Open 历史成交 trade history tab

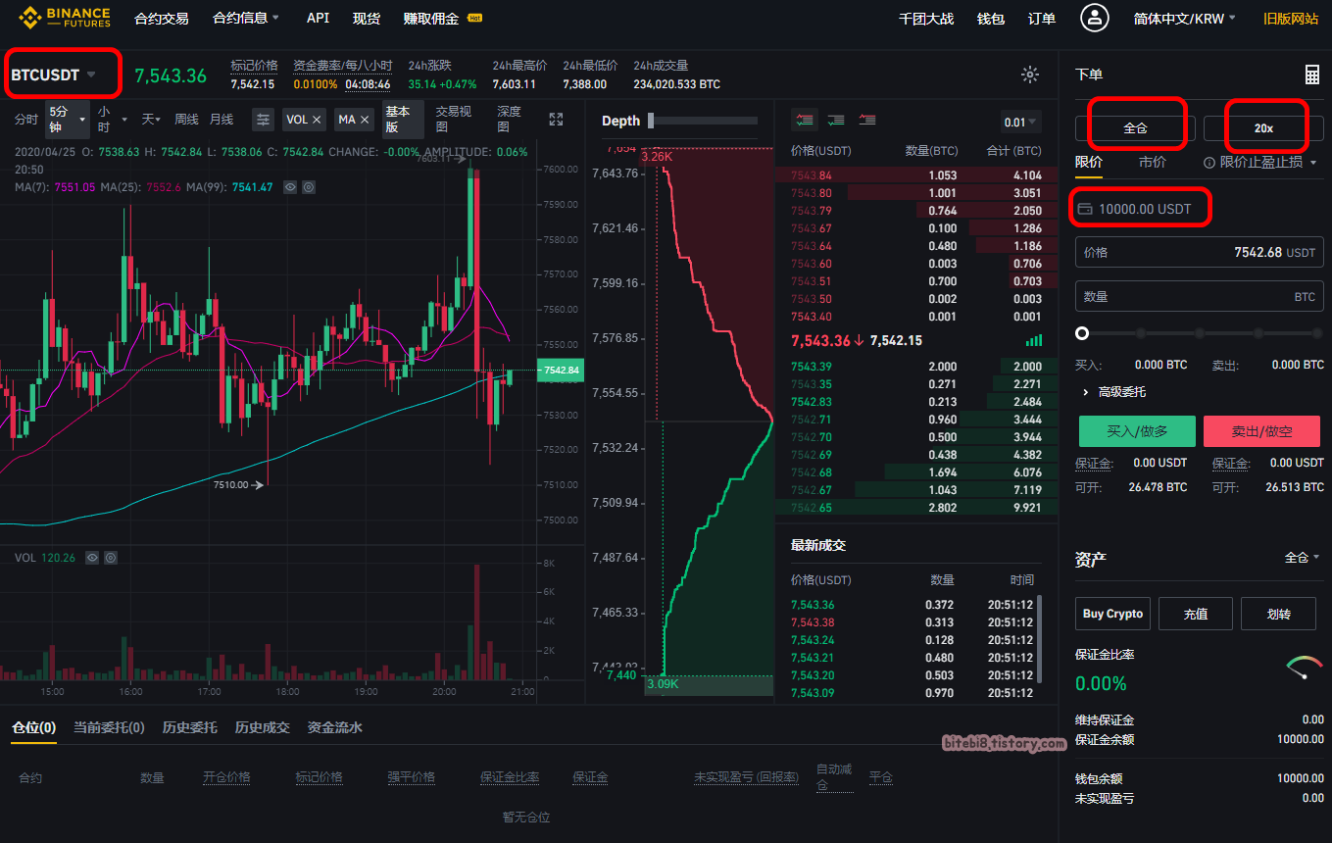pyautogui.click(x=263, y=727)
